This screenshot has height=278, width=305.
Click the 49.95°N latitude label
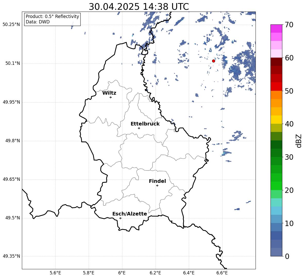tap(11, 102)
